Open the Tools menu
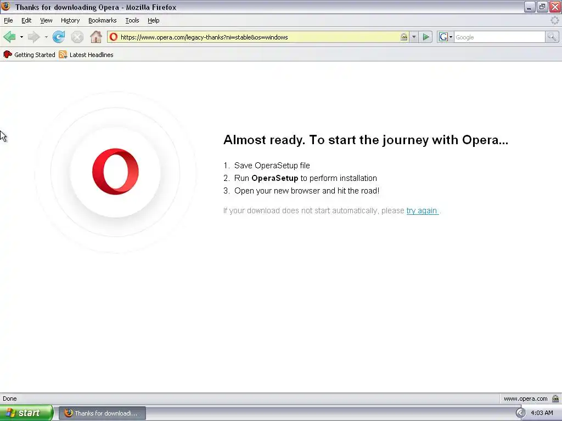The width and height of the screenshot is (562, 421). (132, 20)
